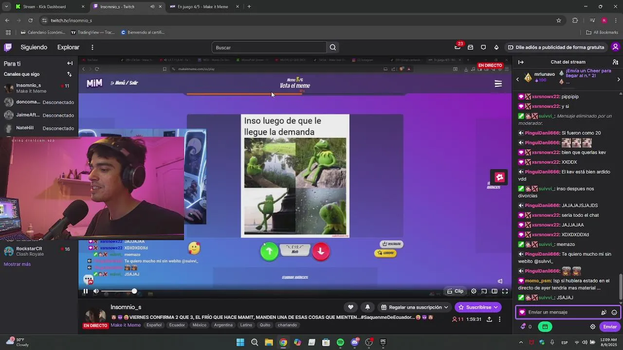The width and height of the screenshot is (623, 350).
Task: Expand the cheer leaderboard next arrow
Action: click(x=619, y=79)
